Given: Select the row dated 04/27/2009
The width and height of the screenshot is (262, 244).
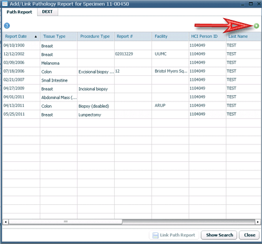Looking at the screenshot, I should [132, 88].
